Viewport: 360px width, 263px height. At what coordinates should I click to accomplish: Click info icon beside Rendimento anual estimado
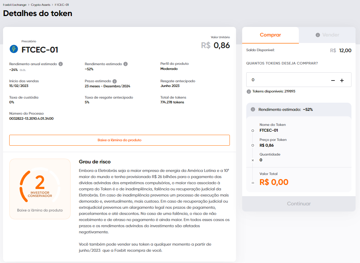60,64
